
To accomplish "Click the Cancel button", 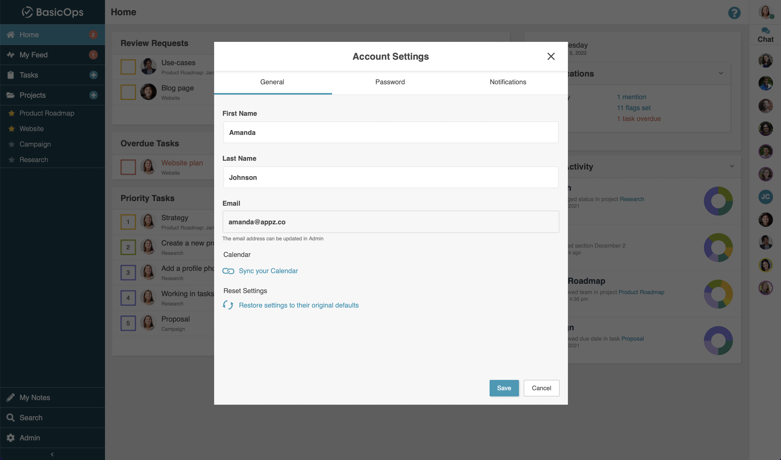I will pyautogui.click(x=541, y=388).
